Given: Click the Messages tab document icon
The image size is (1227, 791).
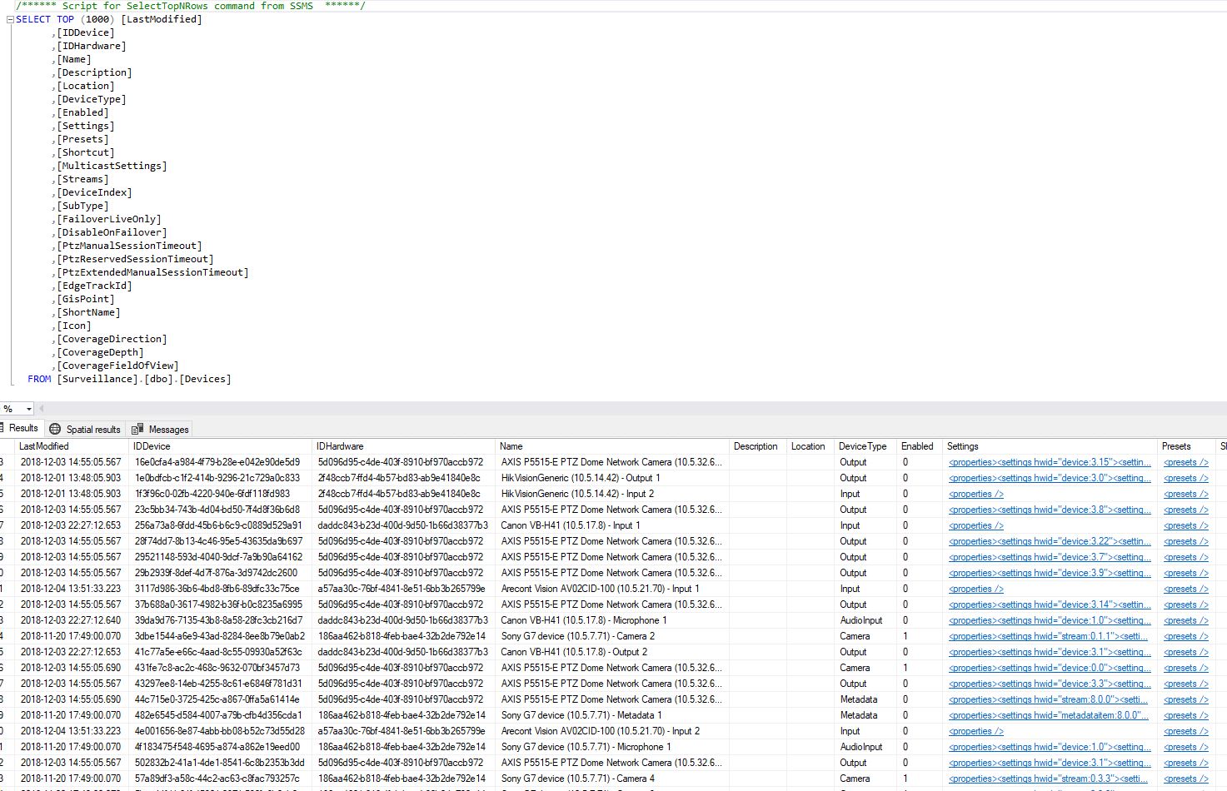Looking at the screenshot, I should click(x=137, y=429).
